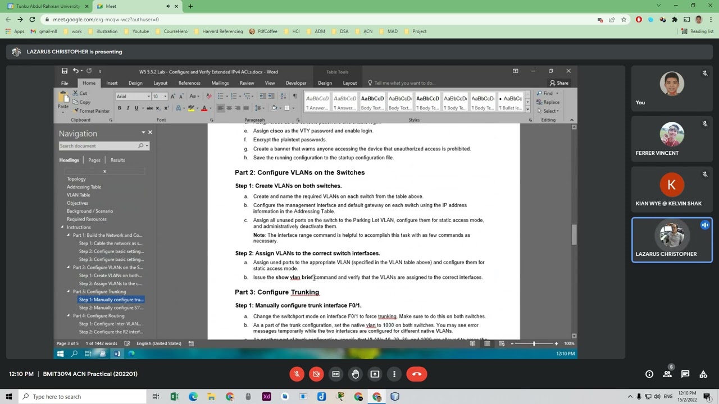Toggle Subscript formatting
The image size is (719, 404).
coord(158,108)
